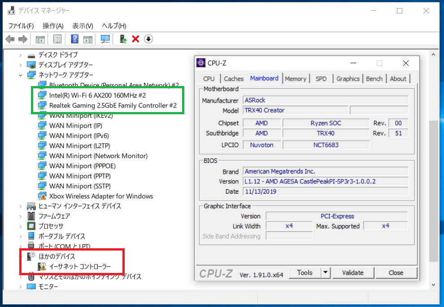Screen dimensions: 444x307
Task: Click the Back arrow toolbar icon
Action: coord(10,39)
